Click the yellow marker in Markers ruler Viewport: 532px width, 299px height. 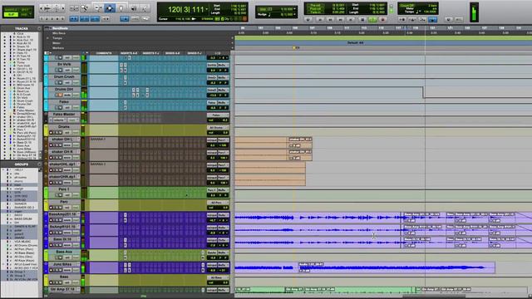[294, 48]
